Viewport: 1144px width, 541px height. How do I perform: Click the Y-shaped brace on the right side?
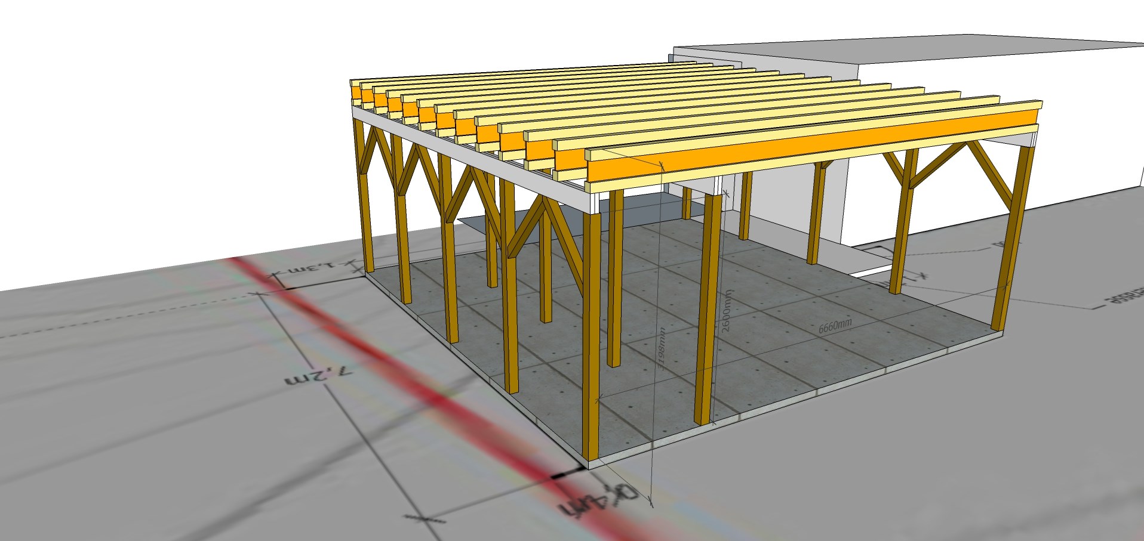[x=912, y=173]
